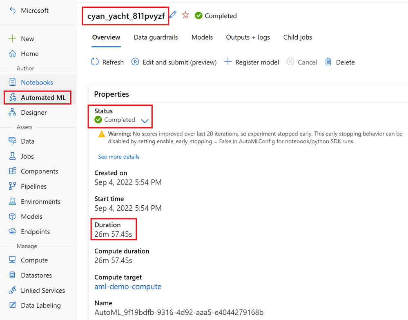Edit job name with pencil icon
This screenshot has width=408, height=320.
tap(173, 15)
